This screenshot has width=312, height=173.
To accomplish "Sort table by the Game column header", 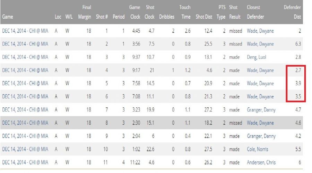I will (7, 17).
